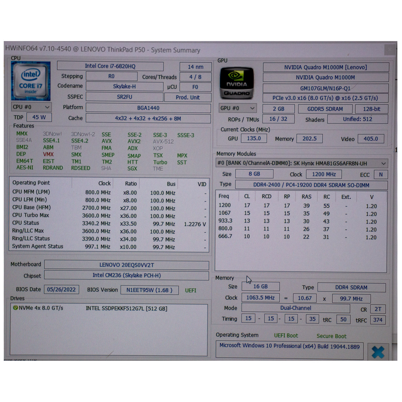Viewport: 402px width, 402px height.
Task: Click the Skylake-H codename field
Action: pyautogui.click(x=124, y=86)
